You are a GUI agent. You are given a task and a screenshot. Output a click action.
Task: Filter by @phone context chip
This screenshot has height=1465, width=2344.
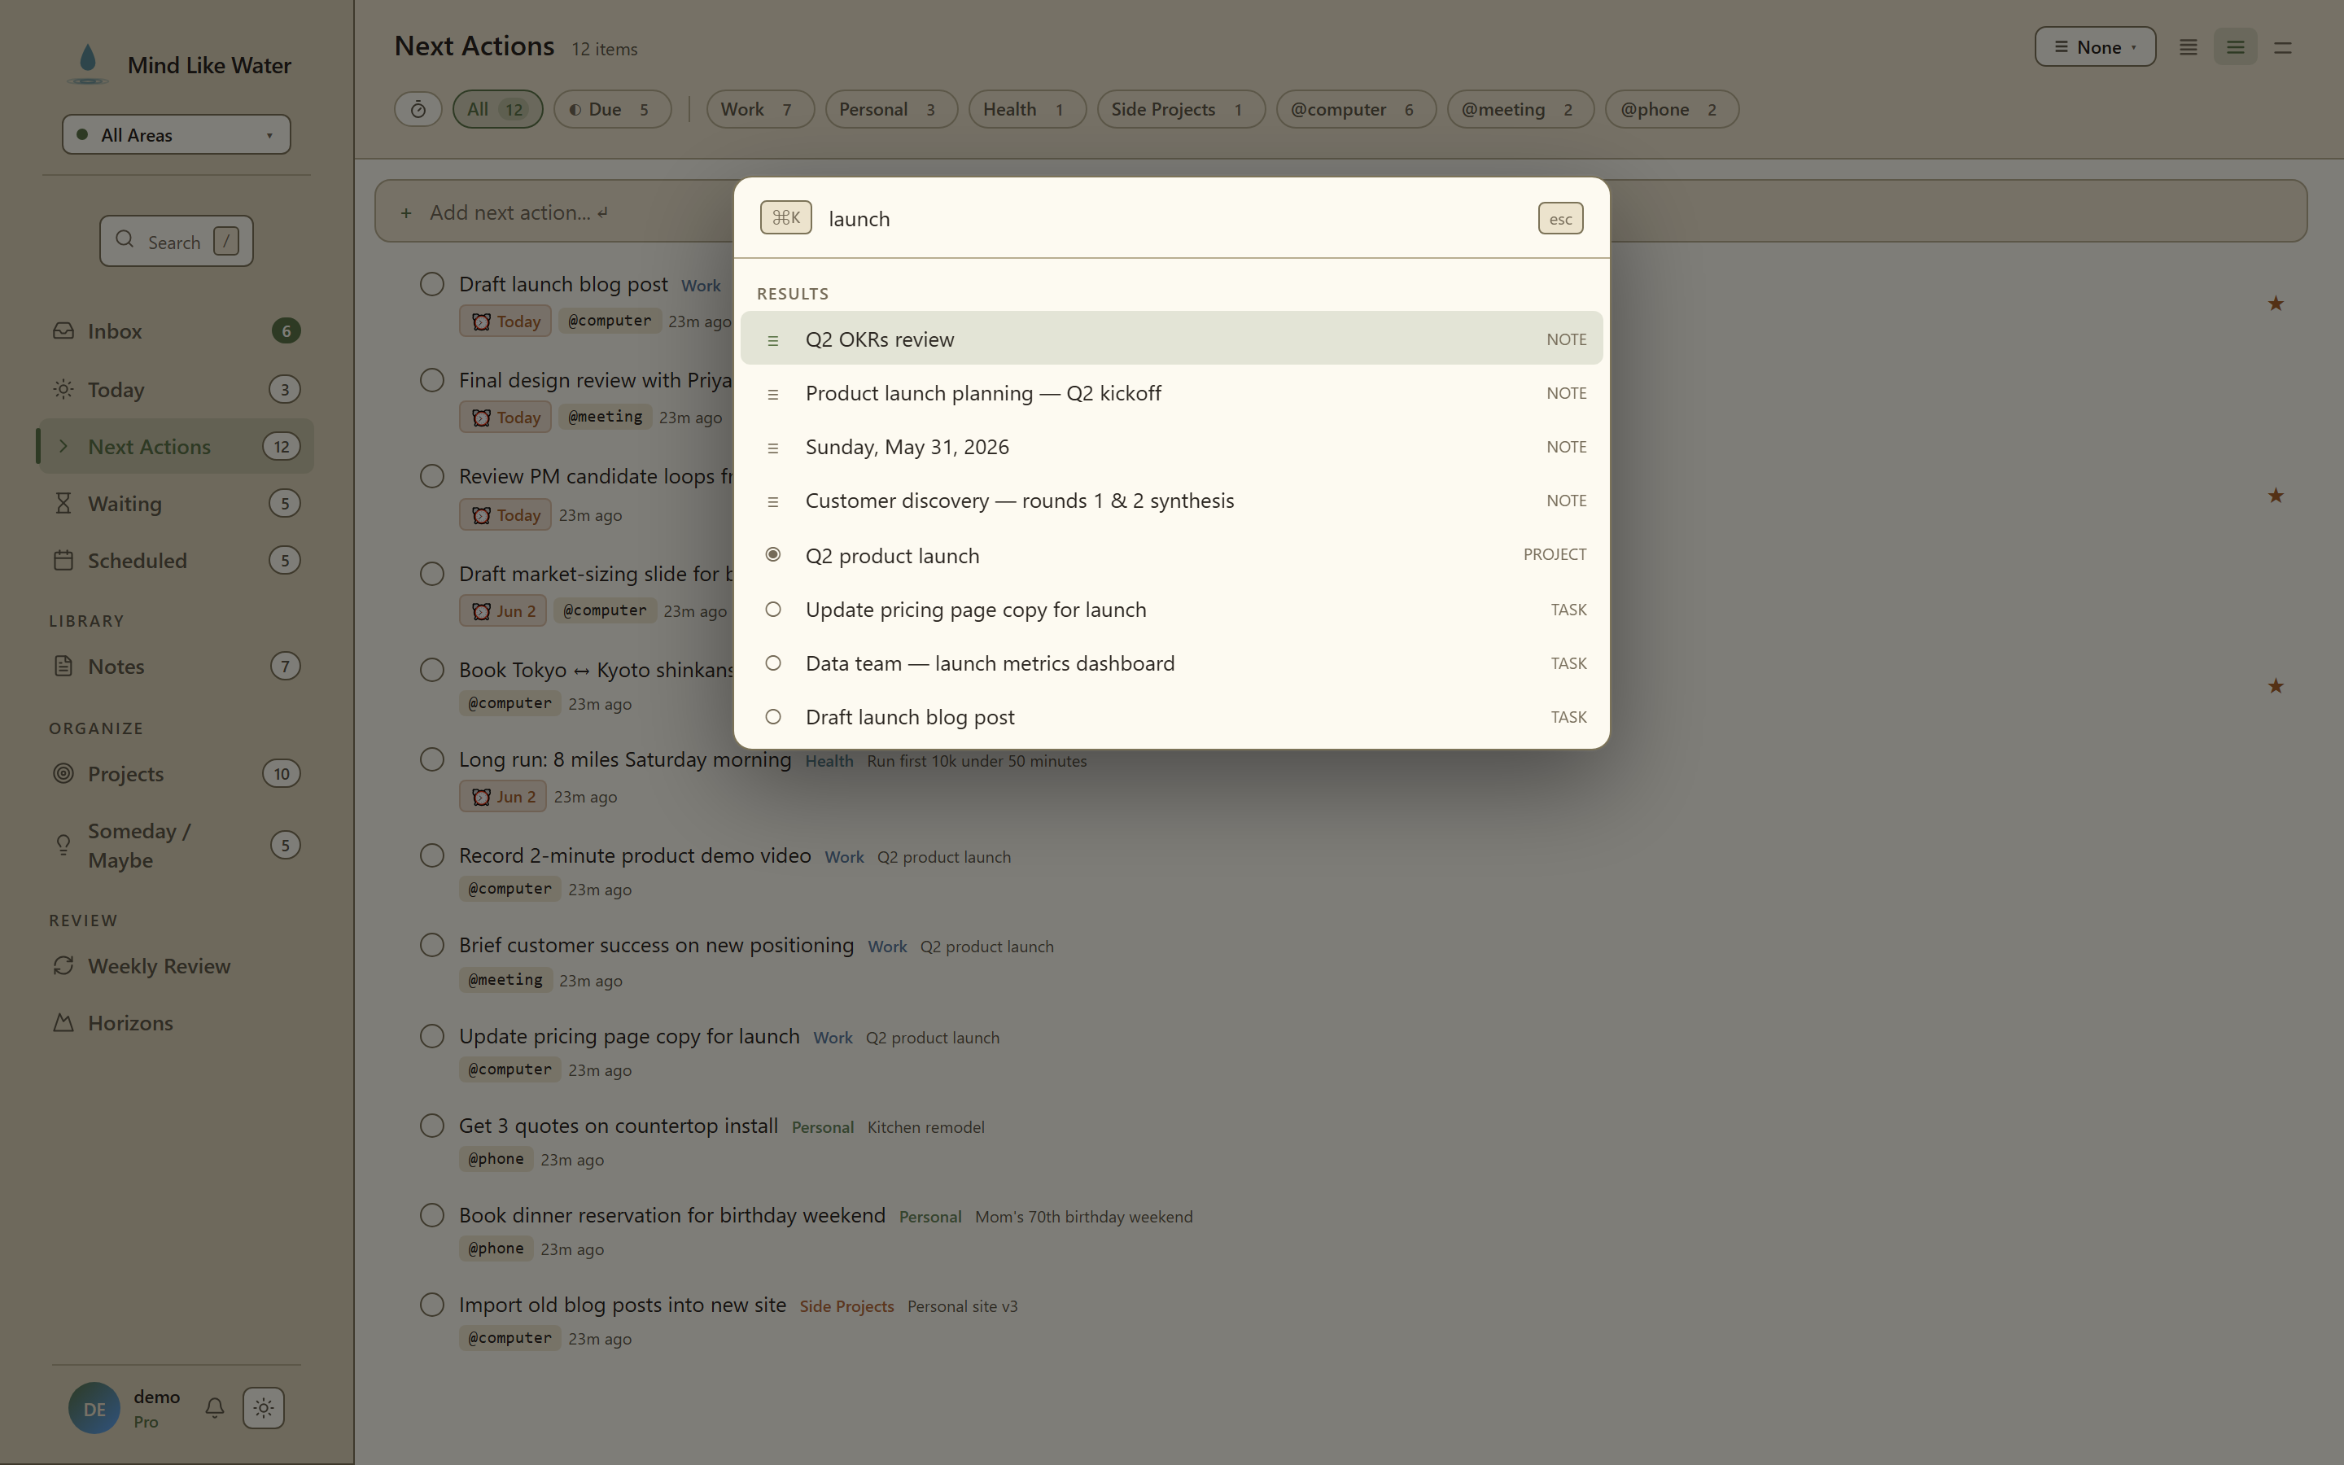(x=1672, y=110)
